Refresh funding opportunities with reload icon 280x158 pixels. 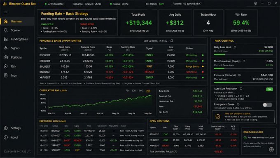[x=172, y=41]
